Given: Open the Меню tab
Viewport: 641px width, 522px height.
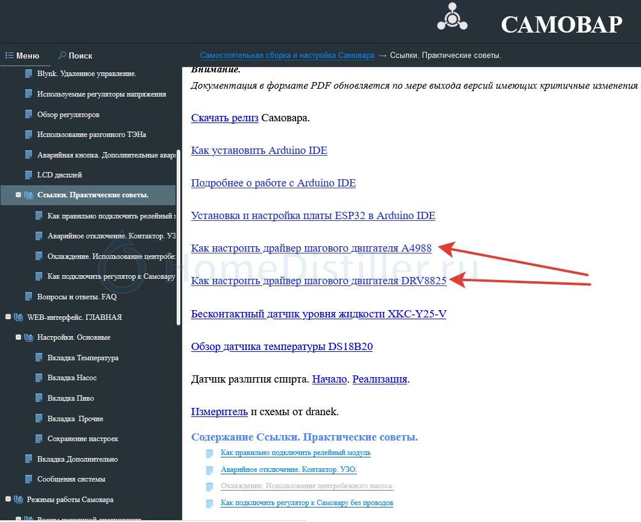Looking at the screenshot, I should click(22, 56).
